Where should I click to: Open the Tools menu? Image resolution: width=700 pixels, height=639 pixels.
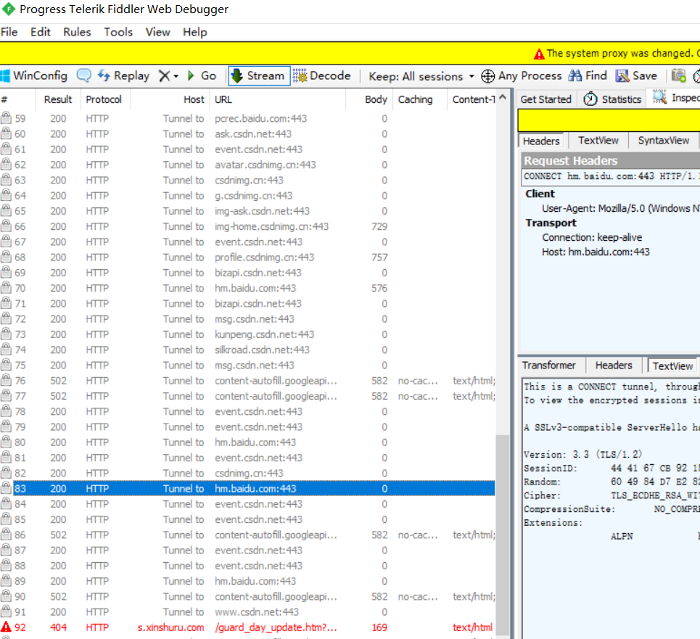coord(118,32)
